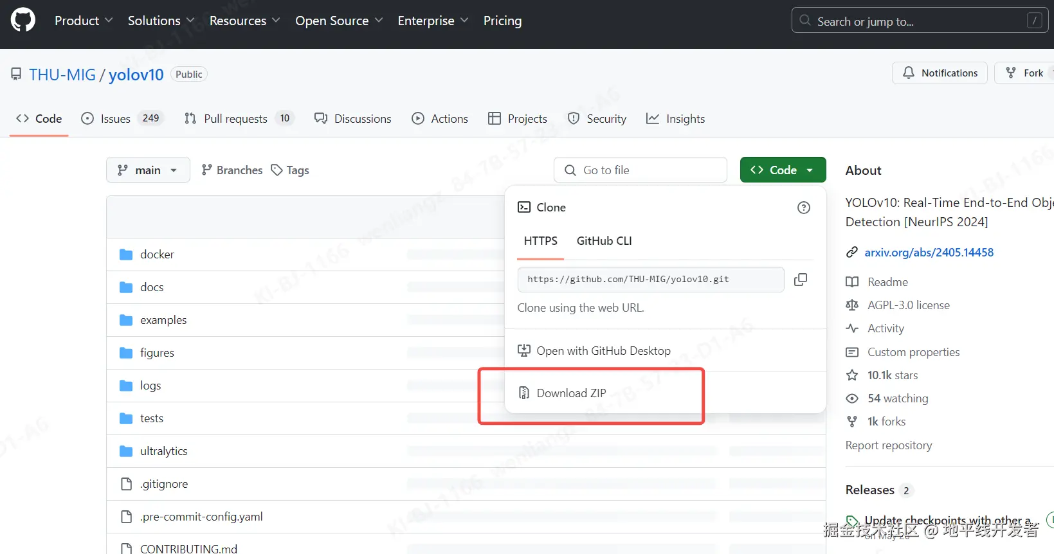The image size is (1054, 554).
Task: Select the clone URL text field
Action: [651, 279]
